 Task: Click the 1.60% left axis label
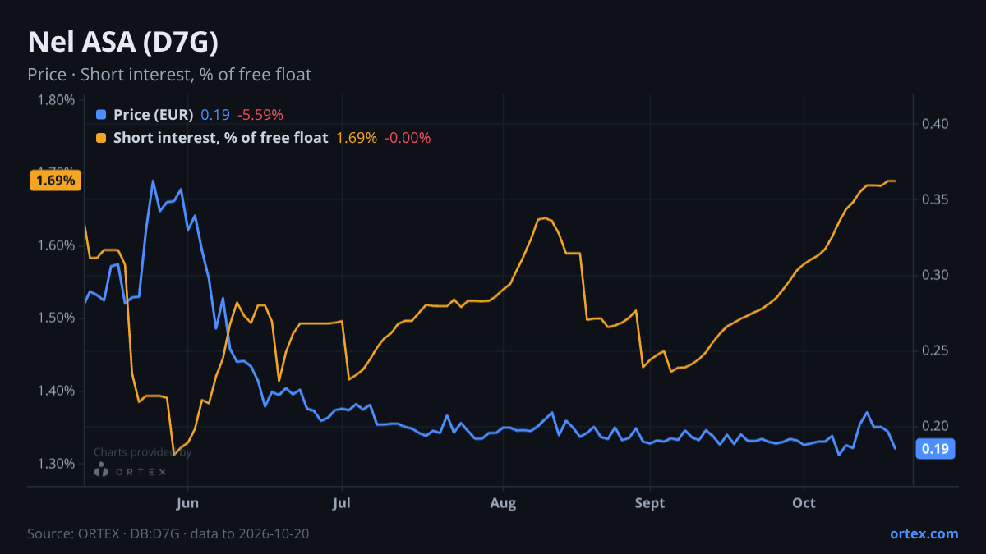click(57, 245)
